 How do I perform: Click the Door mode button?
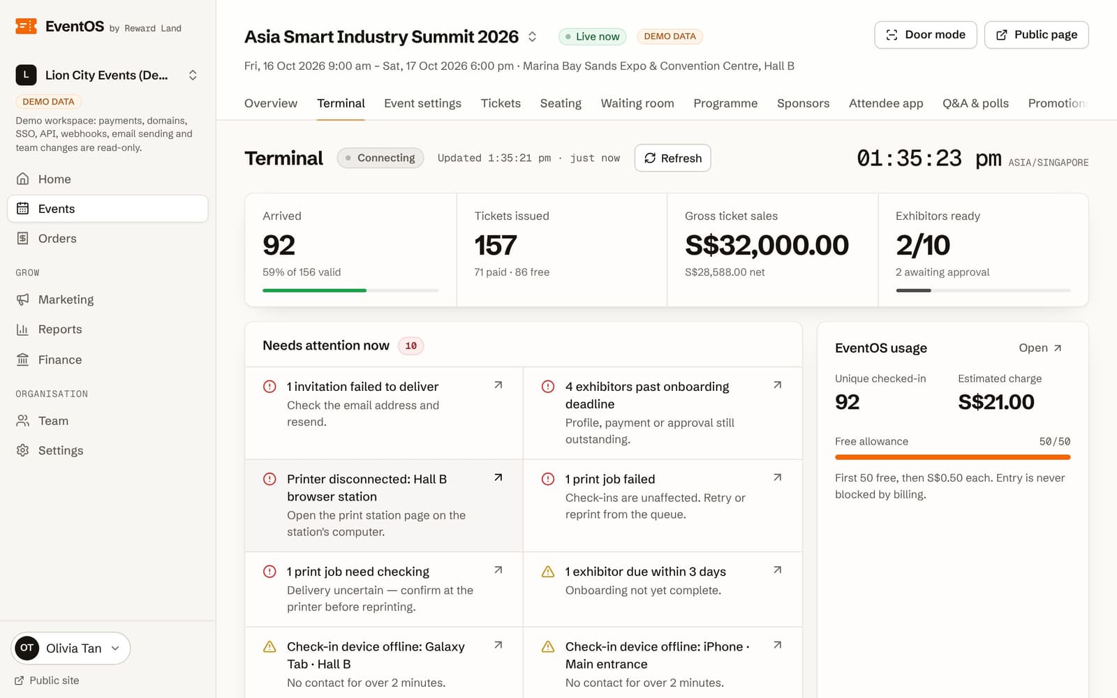tap(926, 35)
